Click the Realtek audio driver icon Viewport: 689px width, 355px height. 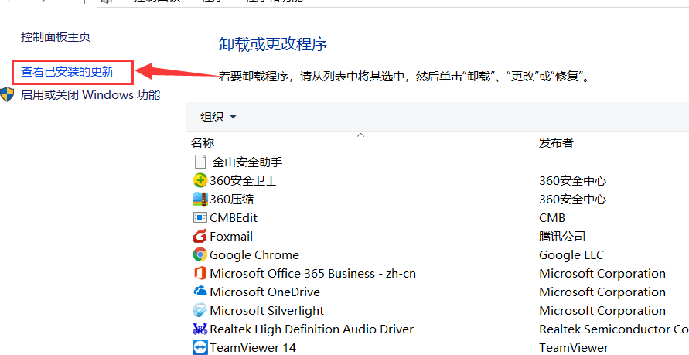(200, 329)
